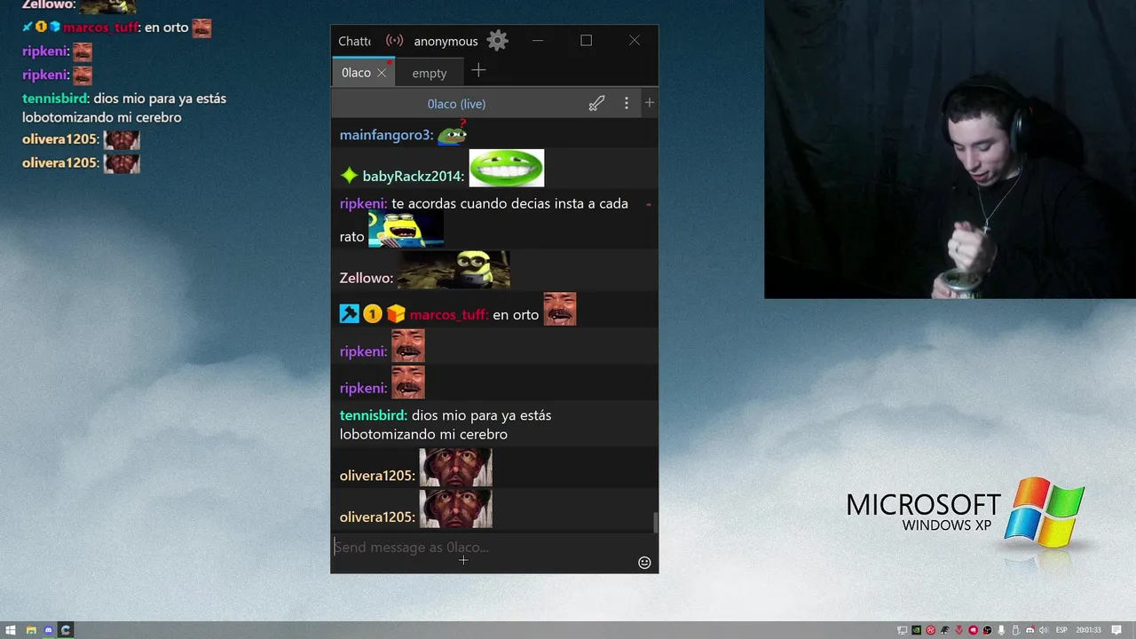1136x639 pixels.
Task: Click the green smiley emote
Action: [506, 168]
